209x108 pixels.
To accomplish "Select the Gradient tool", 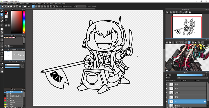I will pos(2,36).
